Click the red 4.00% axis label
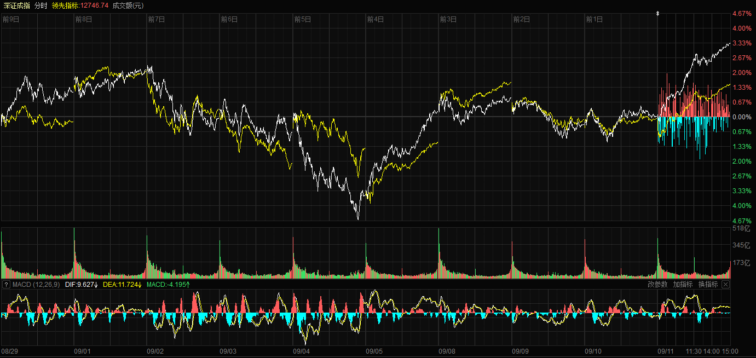 tap(742, 28)
